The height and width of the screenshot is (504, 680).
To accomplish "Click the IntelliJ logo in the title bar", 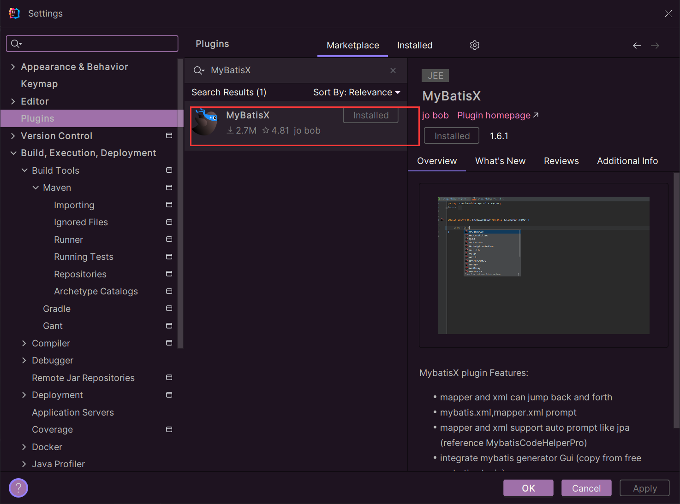I will point(14,13).
